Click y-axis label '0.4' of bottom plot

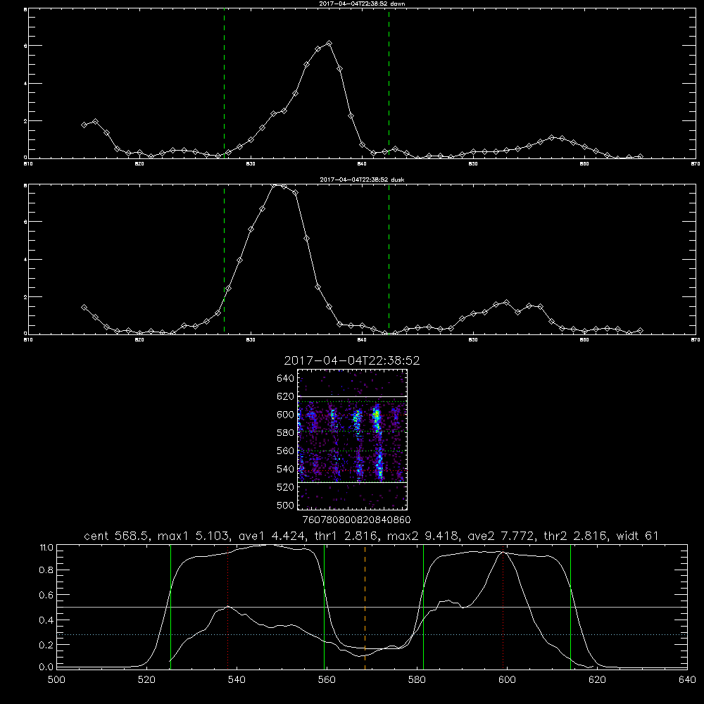pos(46,620)
